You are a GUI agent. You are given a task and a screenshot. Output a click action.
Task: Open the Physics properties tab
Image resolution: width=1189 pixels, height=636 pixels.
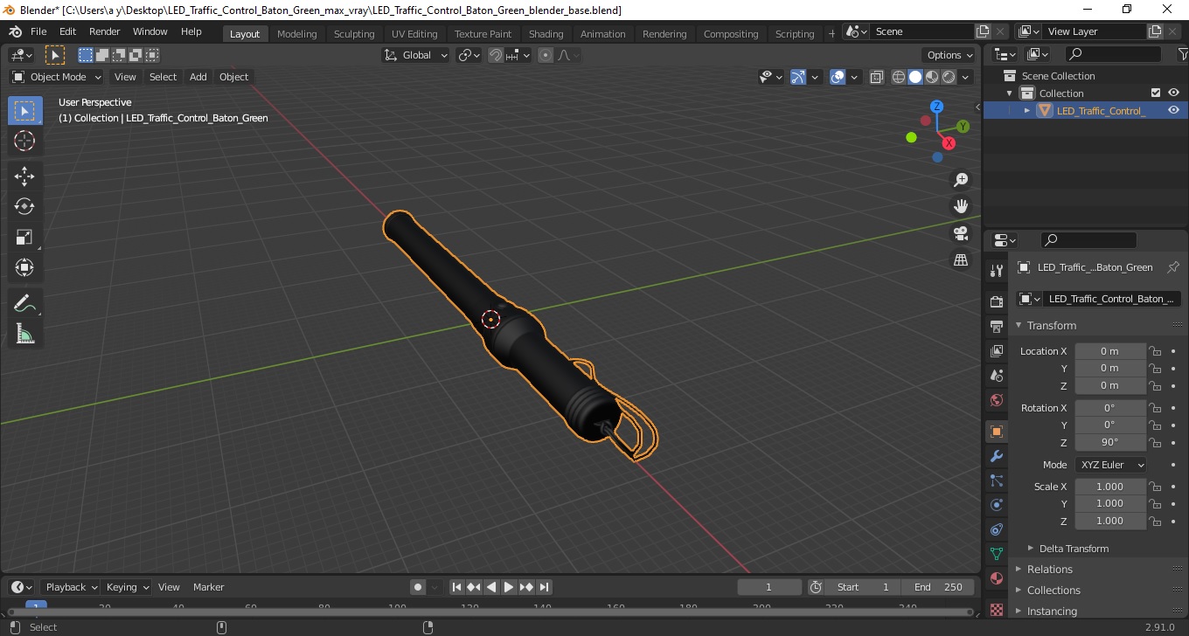(997, 505)
